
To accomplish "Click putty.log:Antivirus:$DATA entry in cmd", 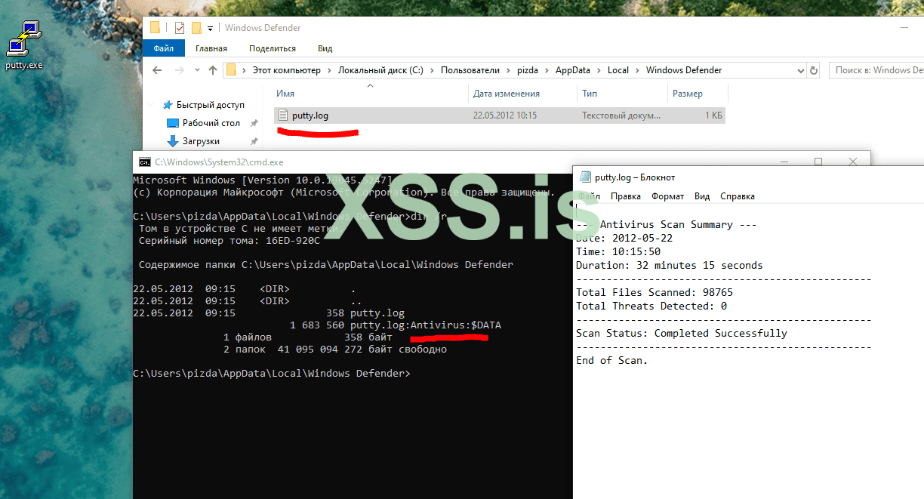I will pos(426,325).
